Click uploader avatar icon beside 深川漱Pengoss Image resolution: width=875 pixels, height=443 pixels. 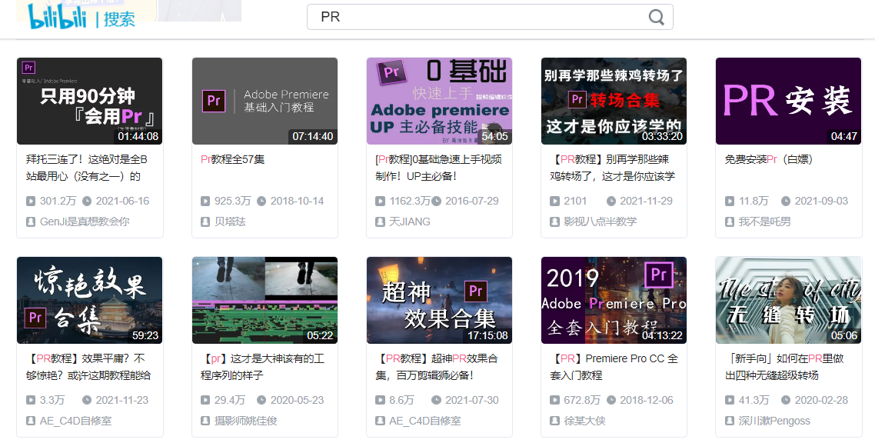click(730, 421)
